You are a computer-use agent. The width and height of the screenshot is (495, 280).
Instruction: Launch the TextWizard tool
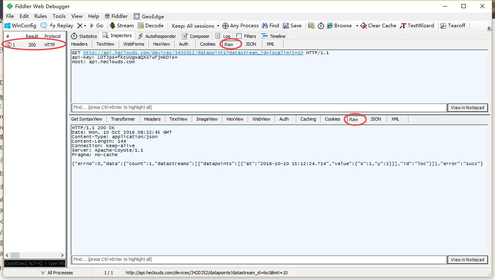[417, 25]
